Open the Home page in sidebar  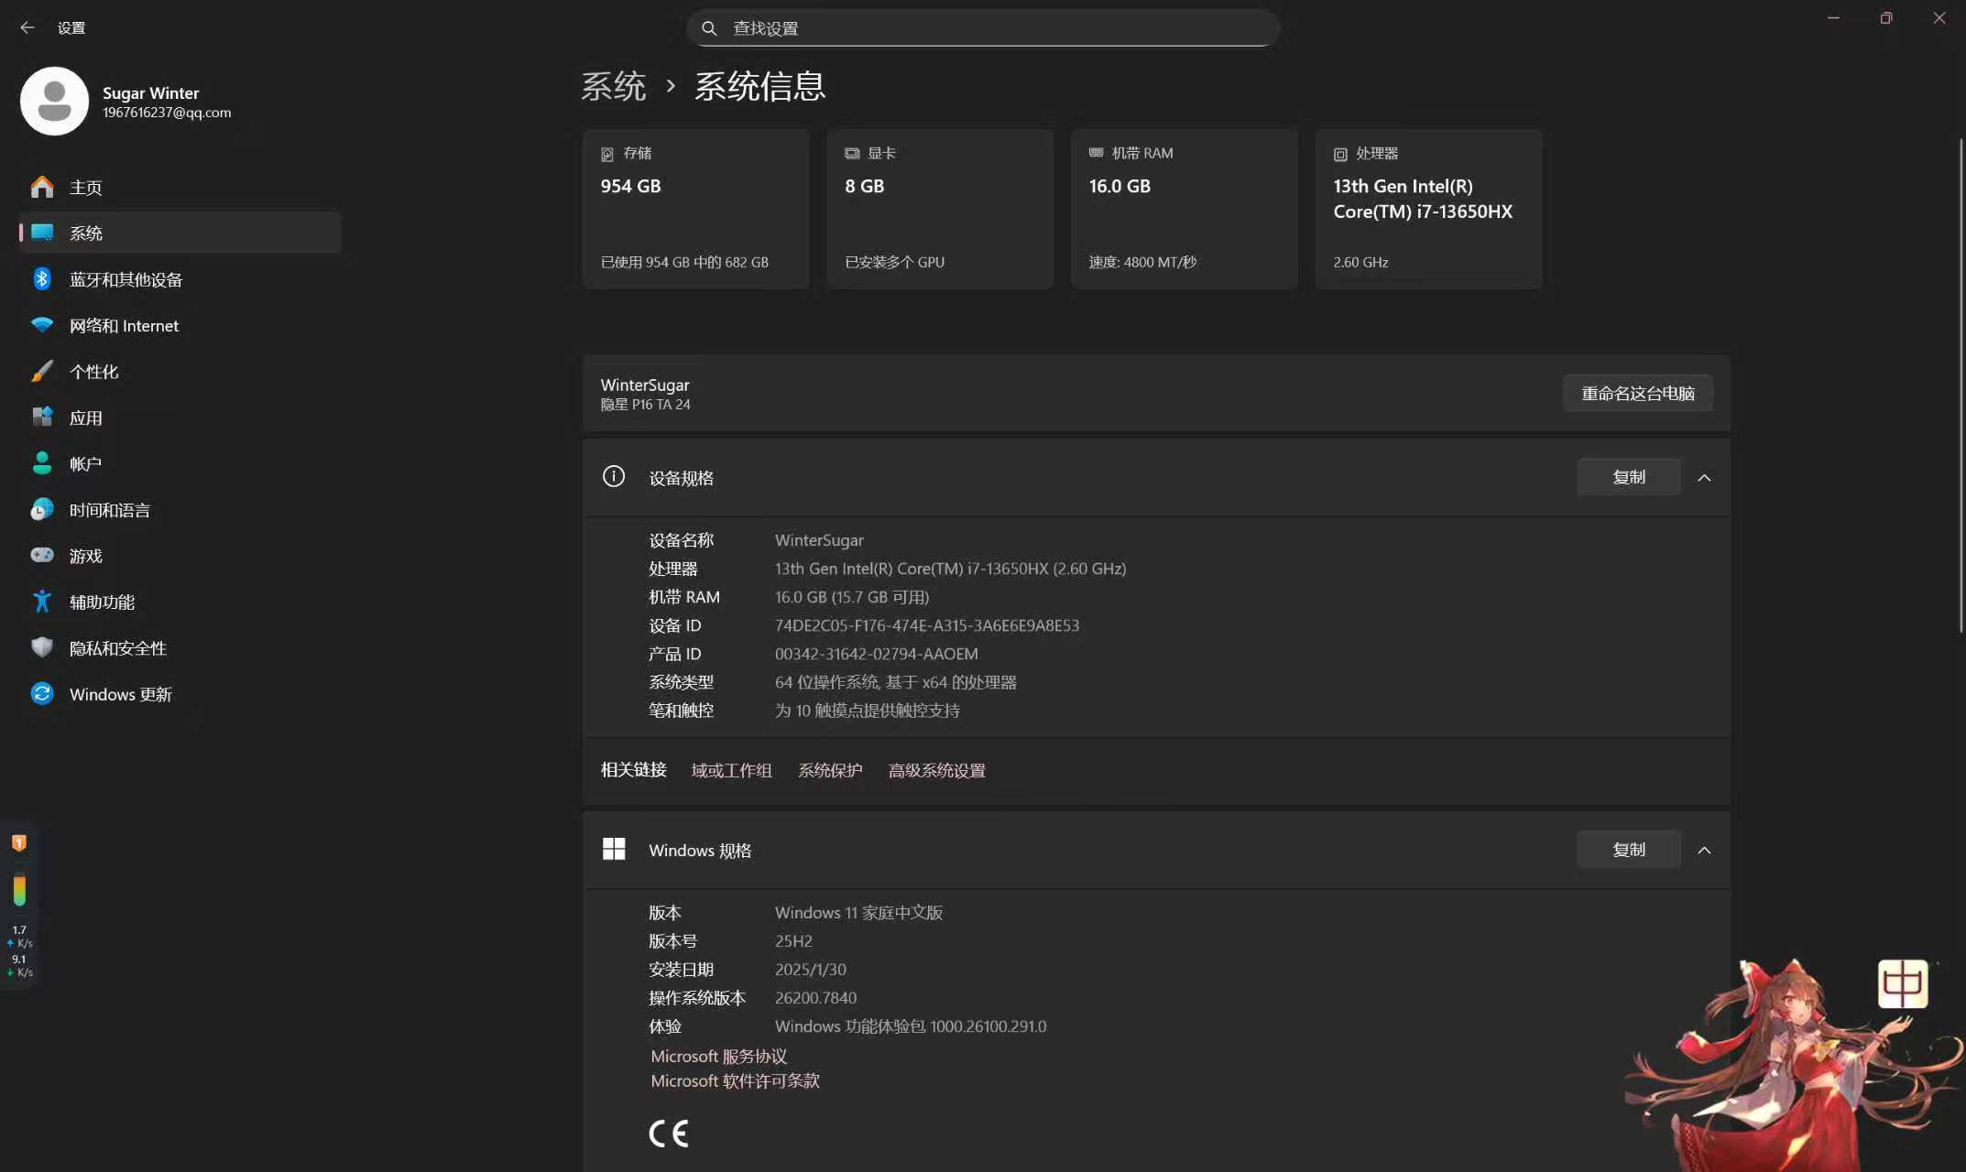86,188
